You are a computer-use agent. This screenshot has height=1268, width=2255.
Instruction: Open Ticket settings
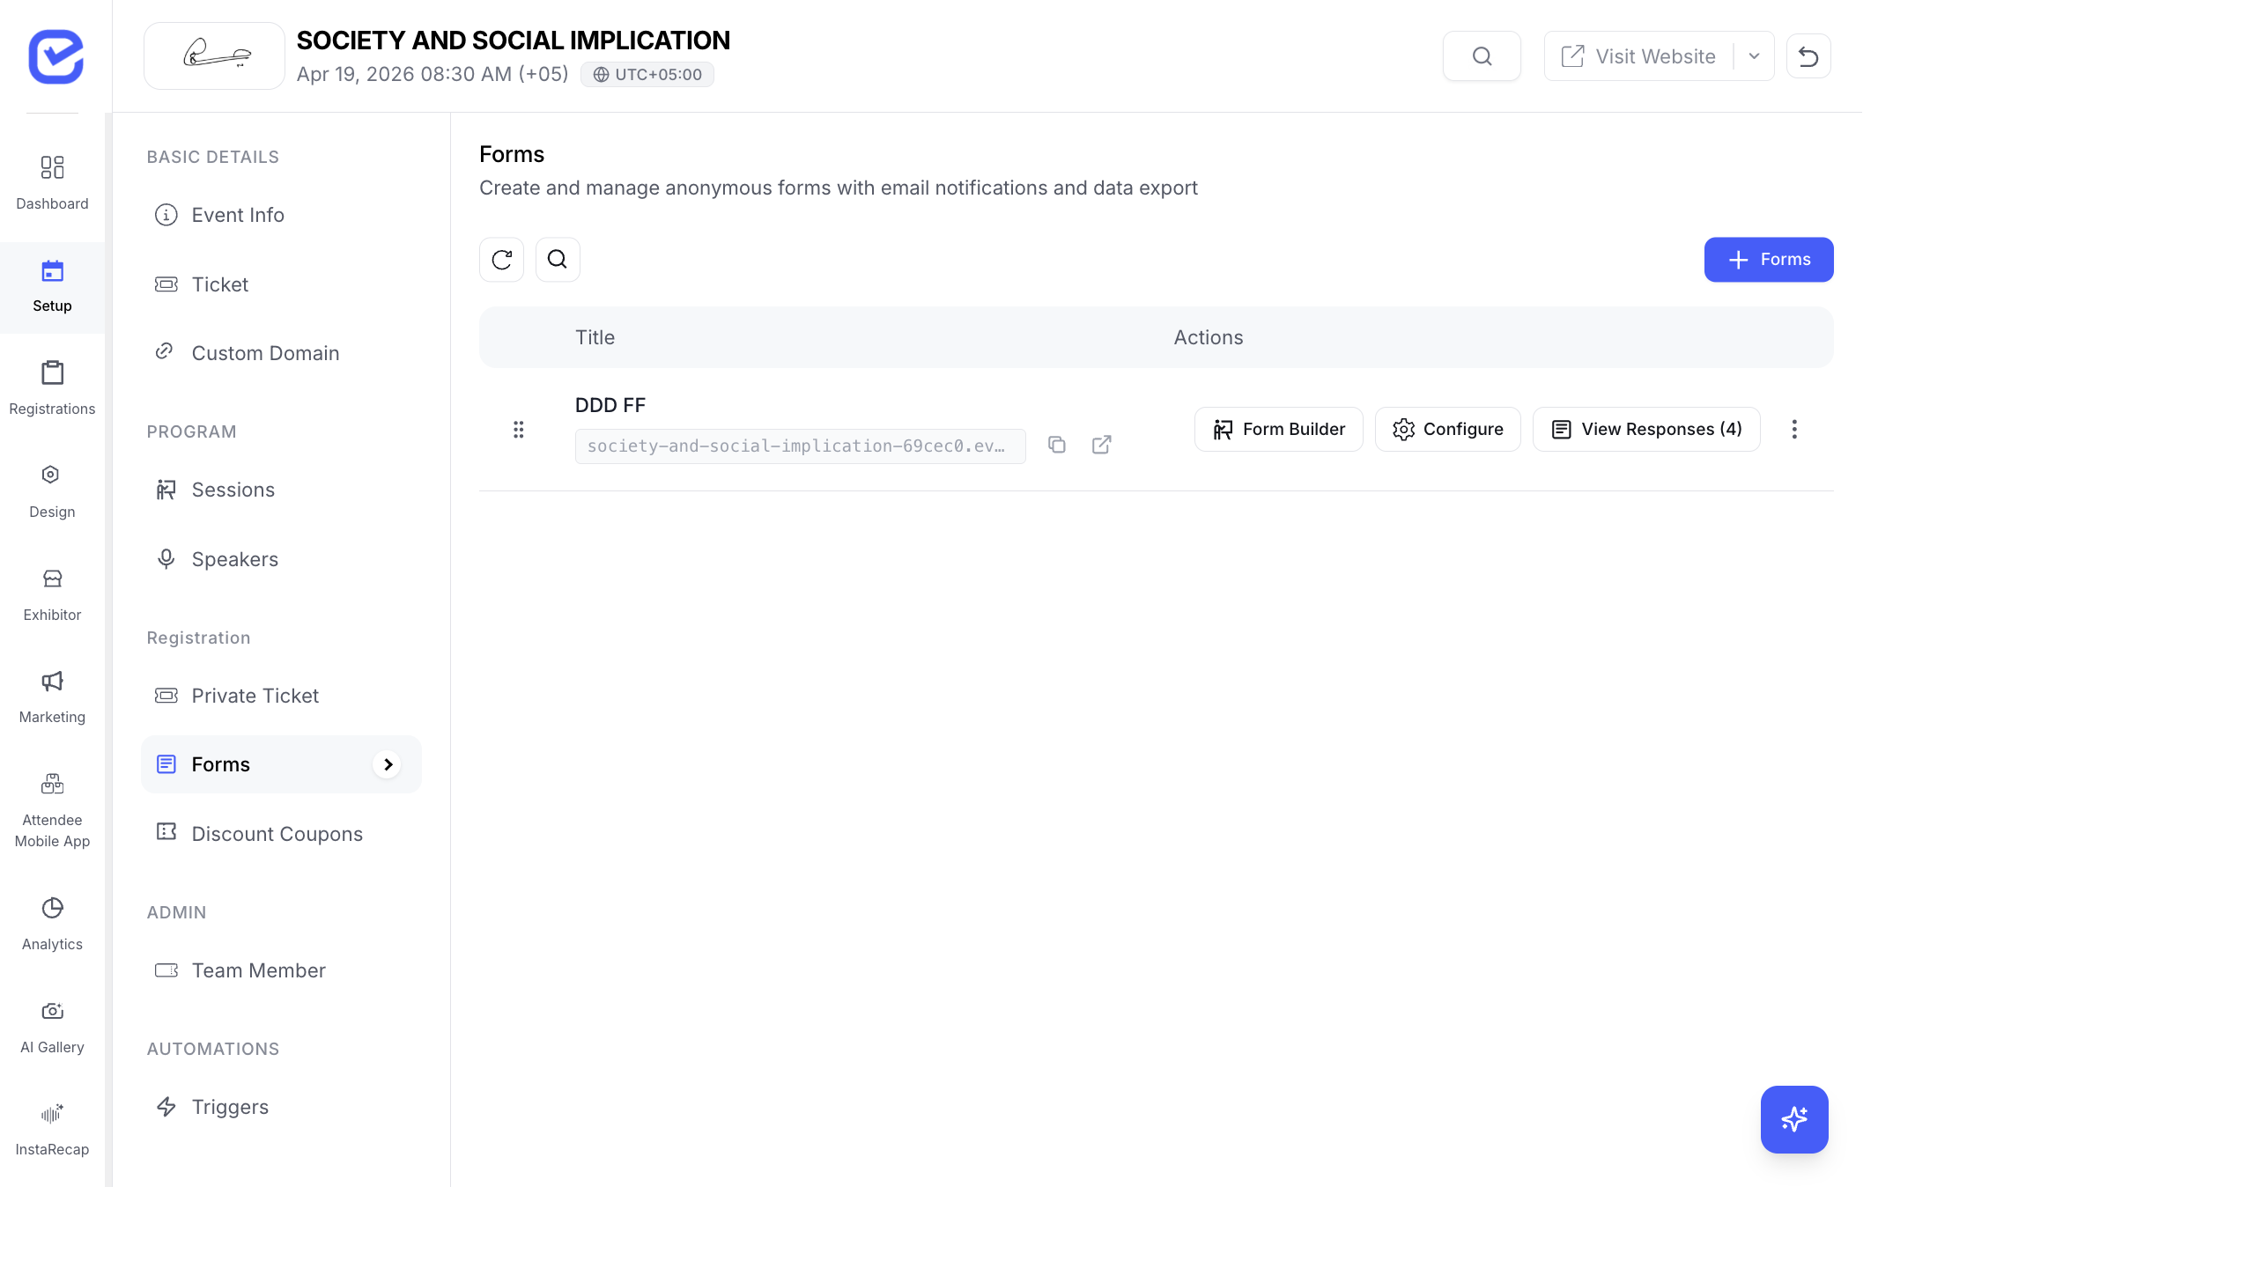[x=282, y=284]
